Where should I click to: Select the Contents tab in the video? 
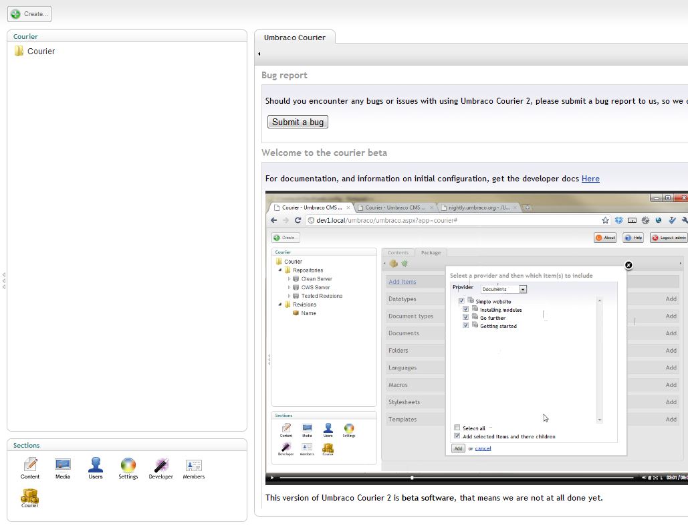point(398,252)
